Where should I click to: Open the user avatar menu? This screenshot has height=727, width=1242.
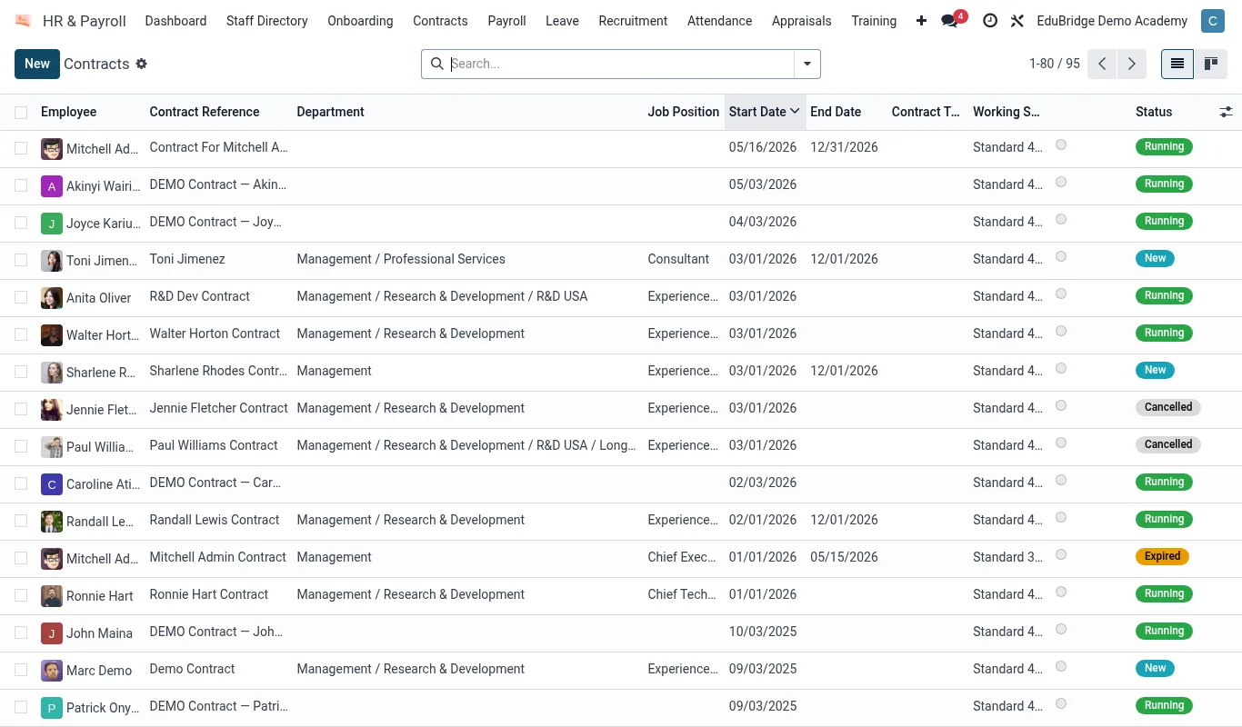click(x=1212, y=21)
